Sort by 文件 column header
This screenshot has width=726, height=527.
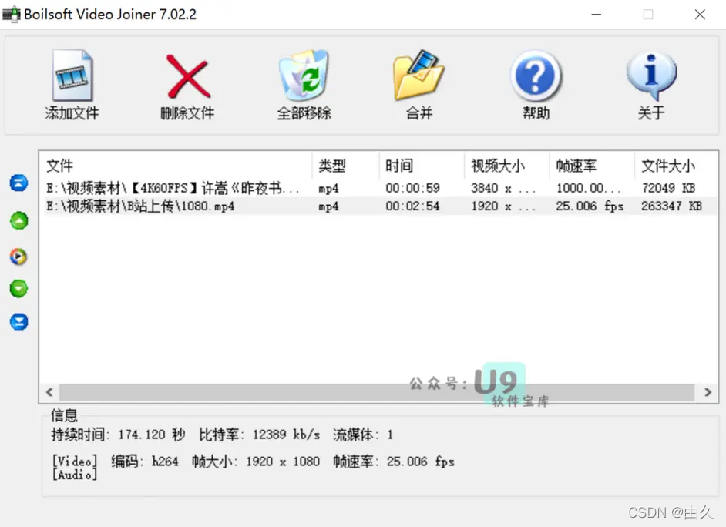(x=176, y=166)
